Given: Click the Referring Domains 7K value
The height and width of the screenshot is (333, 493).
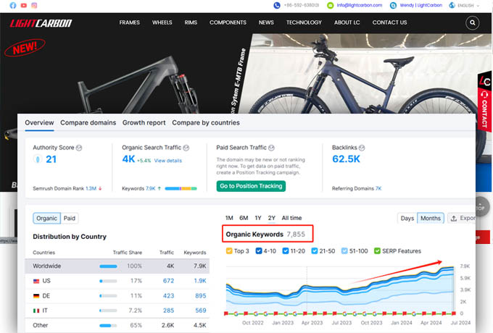Looking at the screenshot, I should [x=378, y=189].
